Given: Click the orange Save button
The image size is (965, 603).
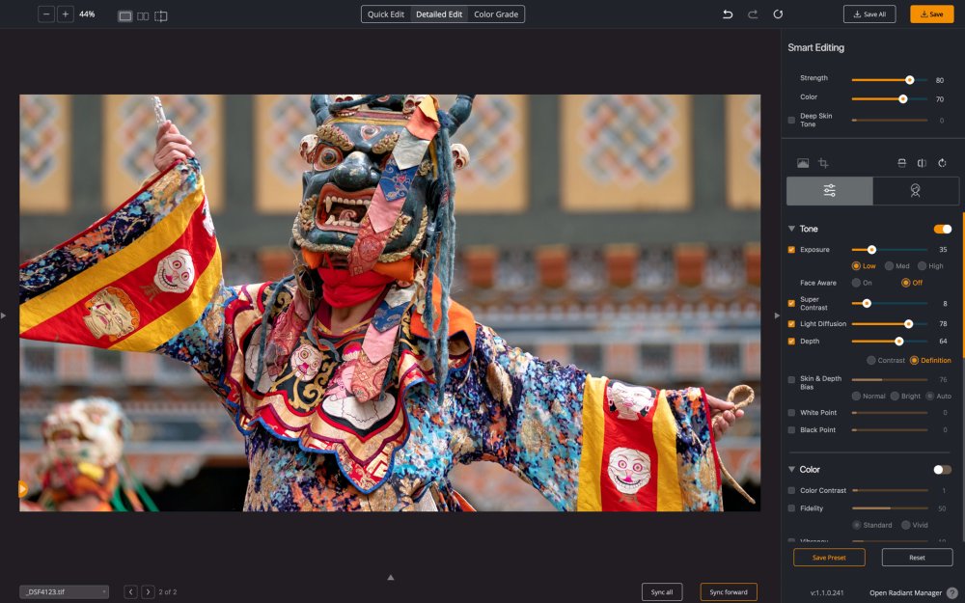Looking at the screenshot, I should point(932,14).
